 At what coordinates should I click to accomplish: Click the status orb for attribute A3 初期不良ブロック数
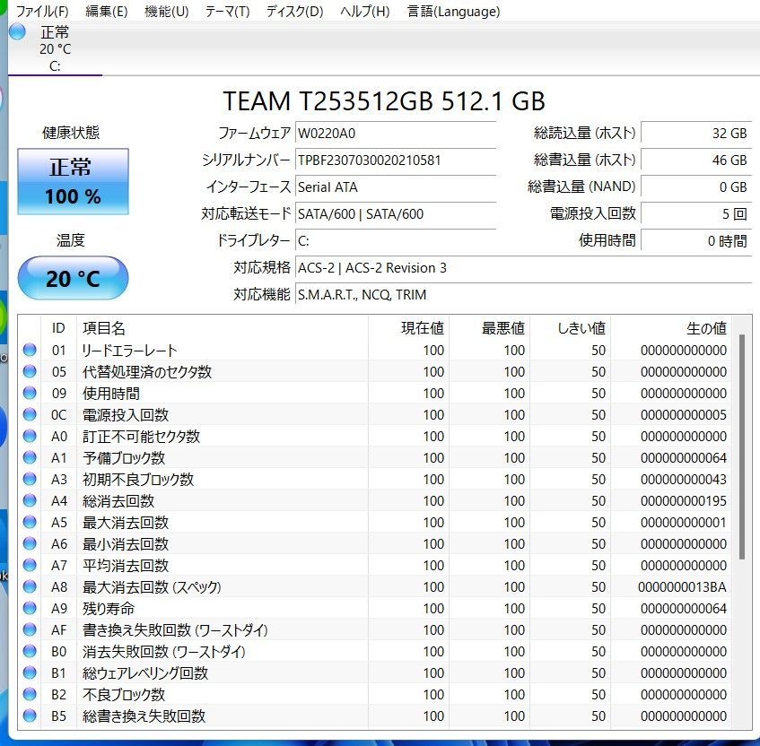click(30, 479)
